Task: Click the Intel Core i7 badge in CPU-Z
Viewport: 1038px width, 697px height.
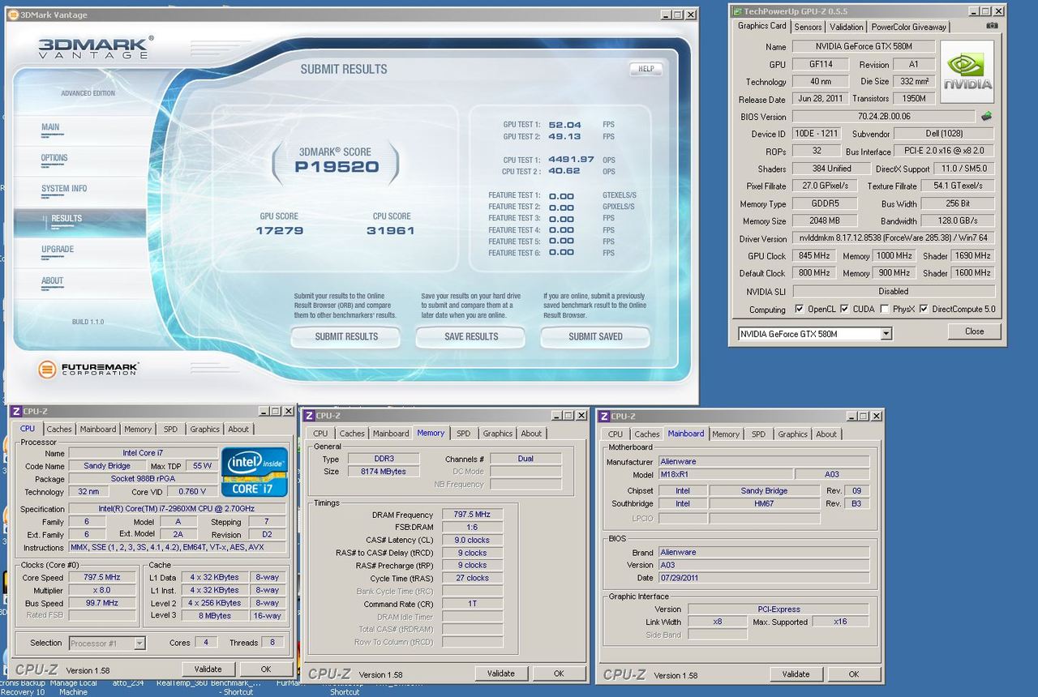Action: [x=255, y=471]
